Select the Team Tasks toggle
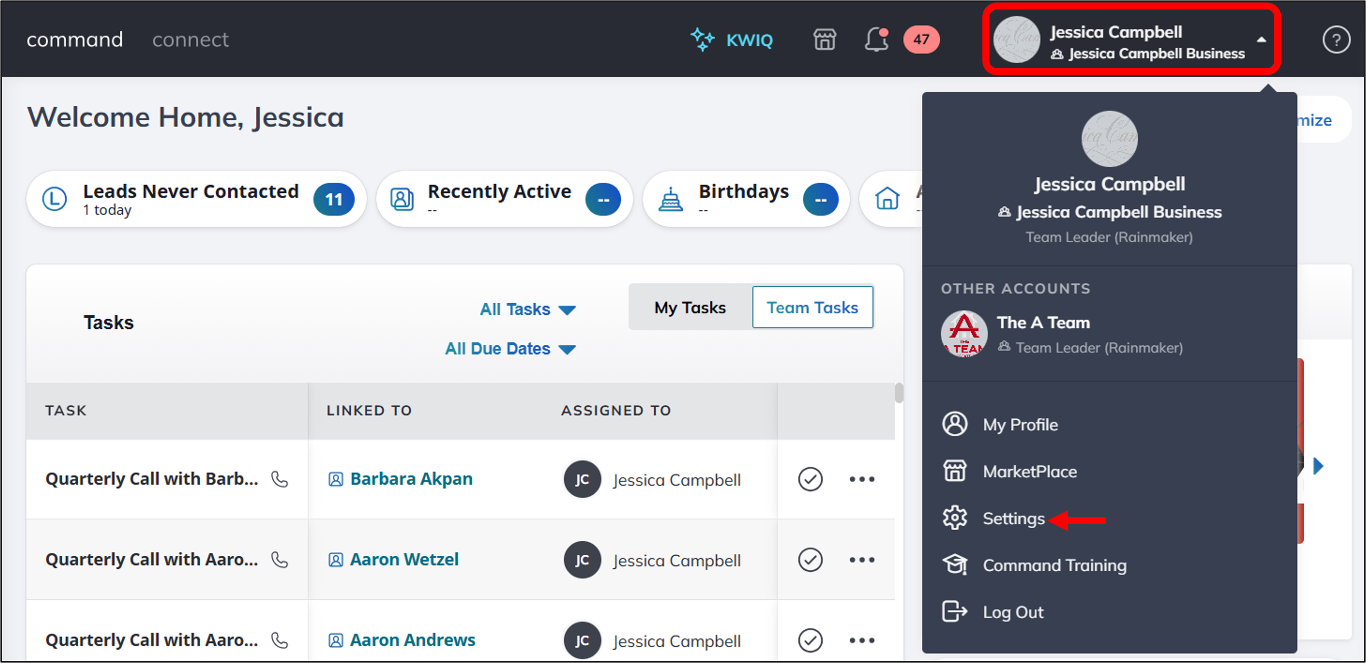This screenshot has width=1366, height=663. pyautogui.click(x=812, y=307)
